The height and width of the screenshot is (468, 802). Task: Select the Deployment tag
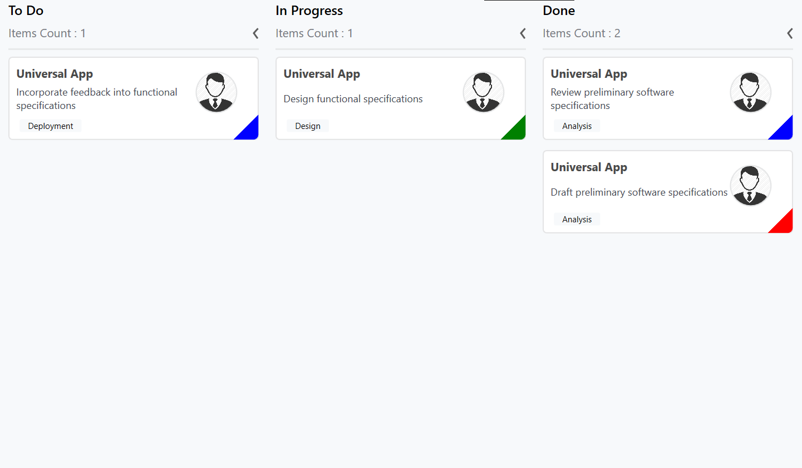point(51,126)
